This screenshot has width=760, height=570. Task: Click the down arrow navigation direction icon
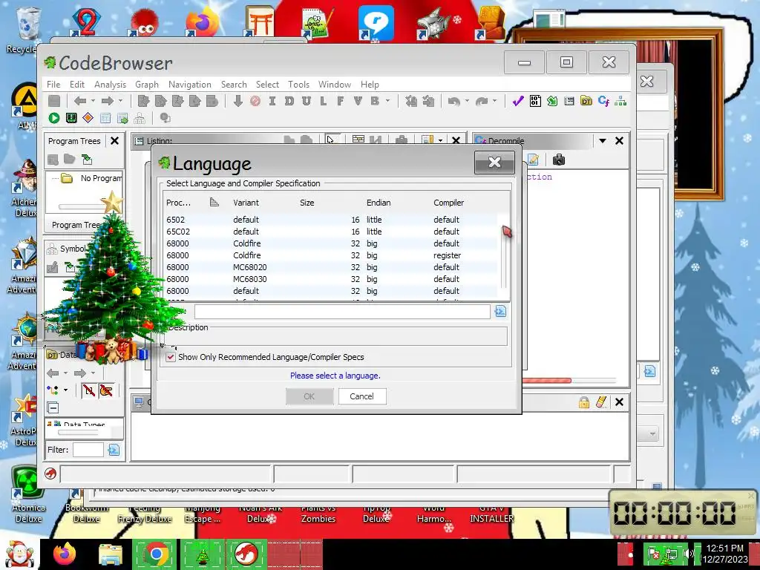237,101
